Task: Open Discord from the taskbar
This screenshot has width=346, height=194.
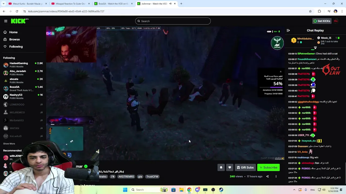Action: [x=197, y=190]
